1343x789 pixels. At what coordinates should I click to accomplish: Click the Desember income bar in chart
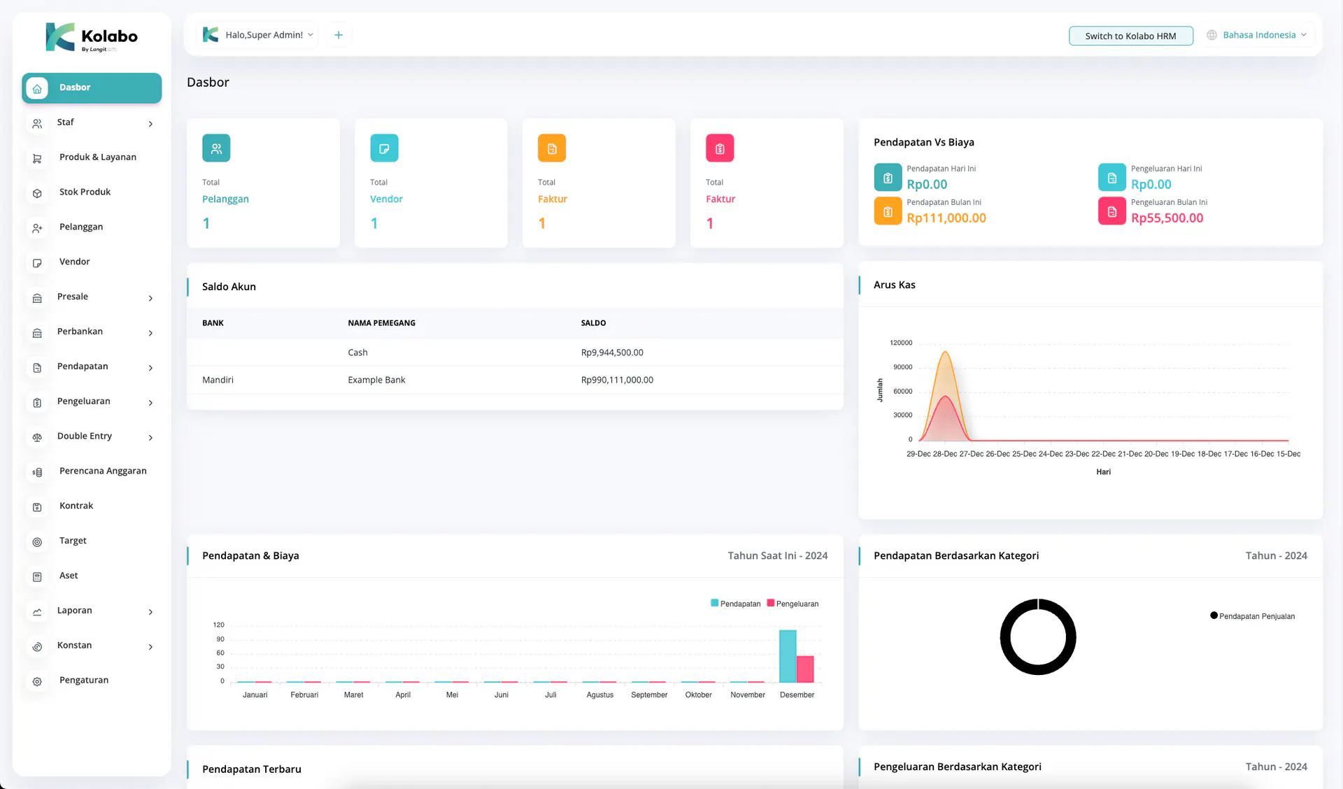click(x=788, y=656)
